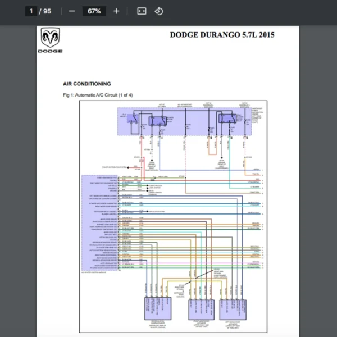Viewport: 337px width, 337px height.
Task: Rotate the document with the rotate icon
Action: (159, 11)
